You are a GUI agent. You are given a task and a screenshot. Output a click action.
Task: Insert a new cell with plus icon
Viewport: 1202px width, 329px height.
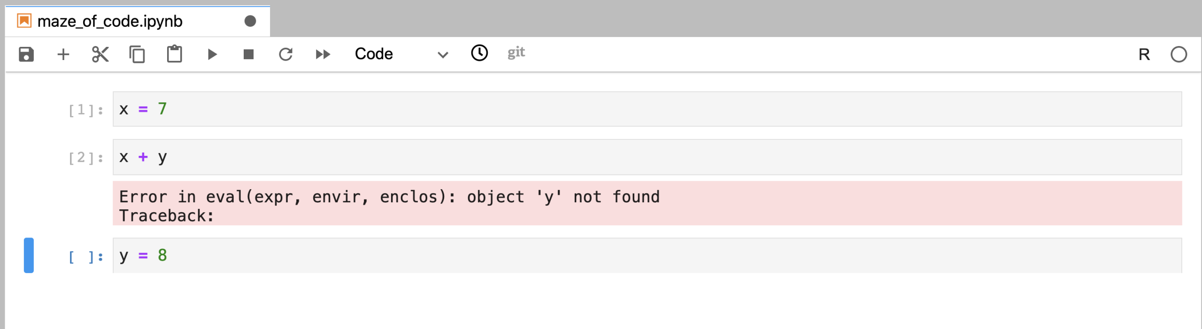63,54
